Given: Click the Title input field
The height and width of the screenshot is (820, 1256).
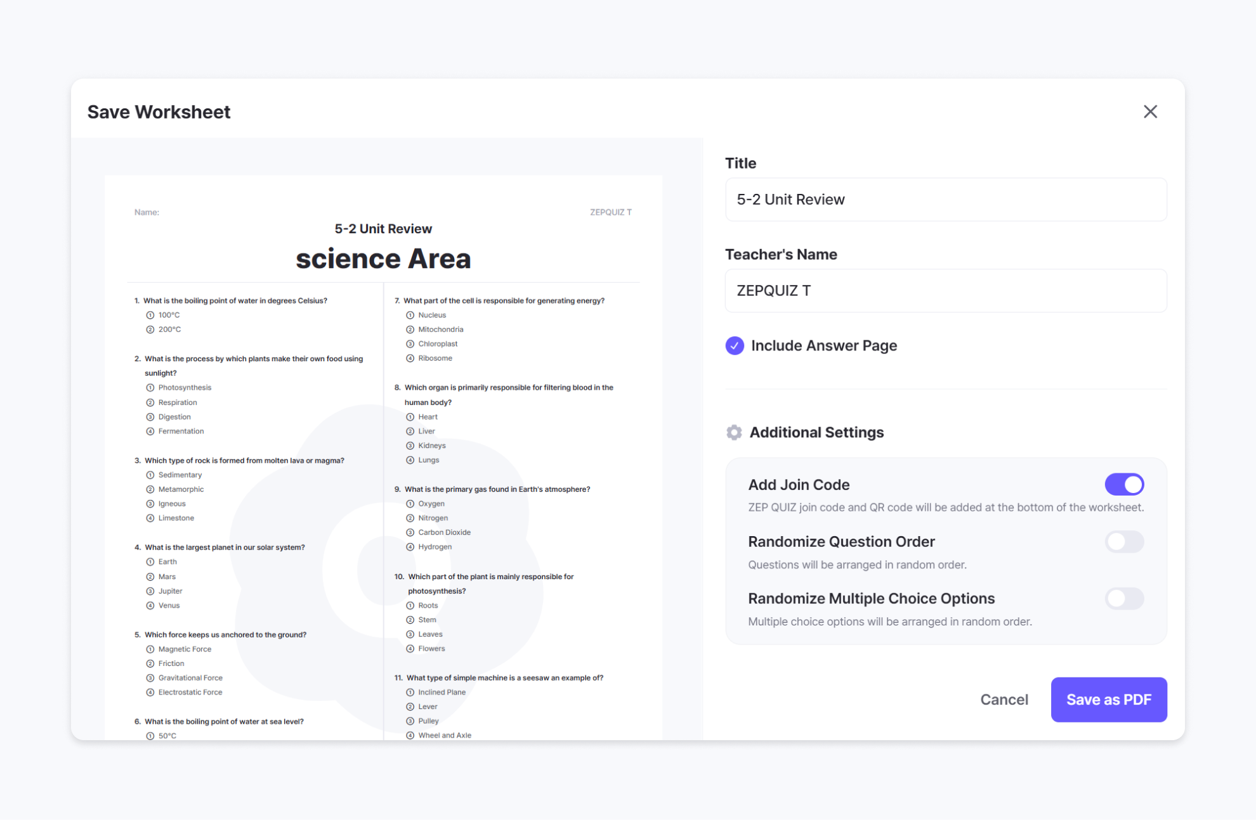Looking at the screenshot, I should click(x=945, y=200).
